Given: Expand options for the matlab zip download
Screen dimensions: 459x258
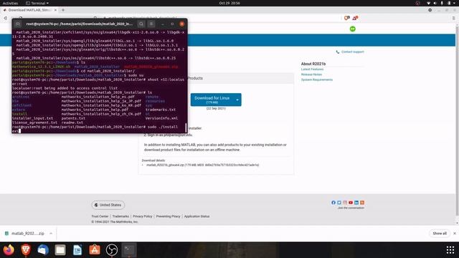Looking at the screenshot, I should click(x=51, y=234).
